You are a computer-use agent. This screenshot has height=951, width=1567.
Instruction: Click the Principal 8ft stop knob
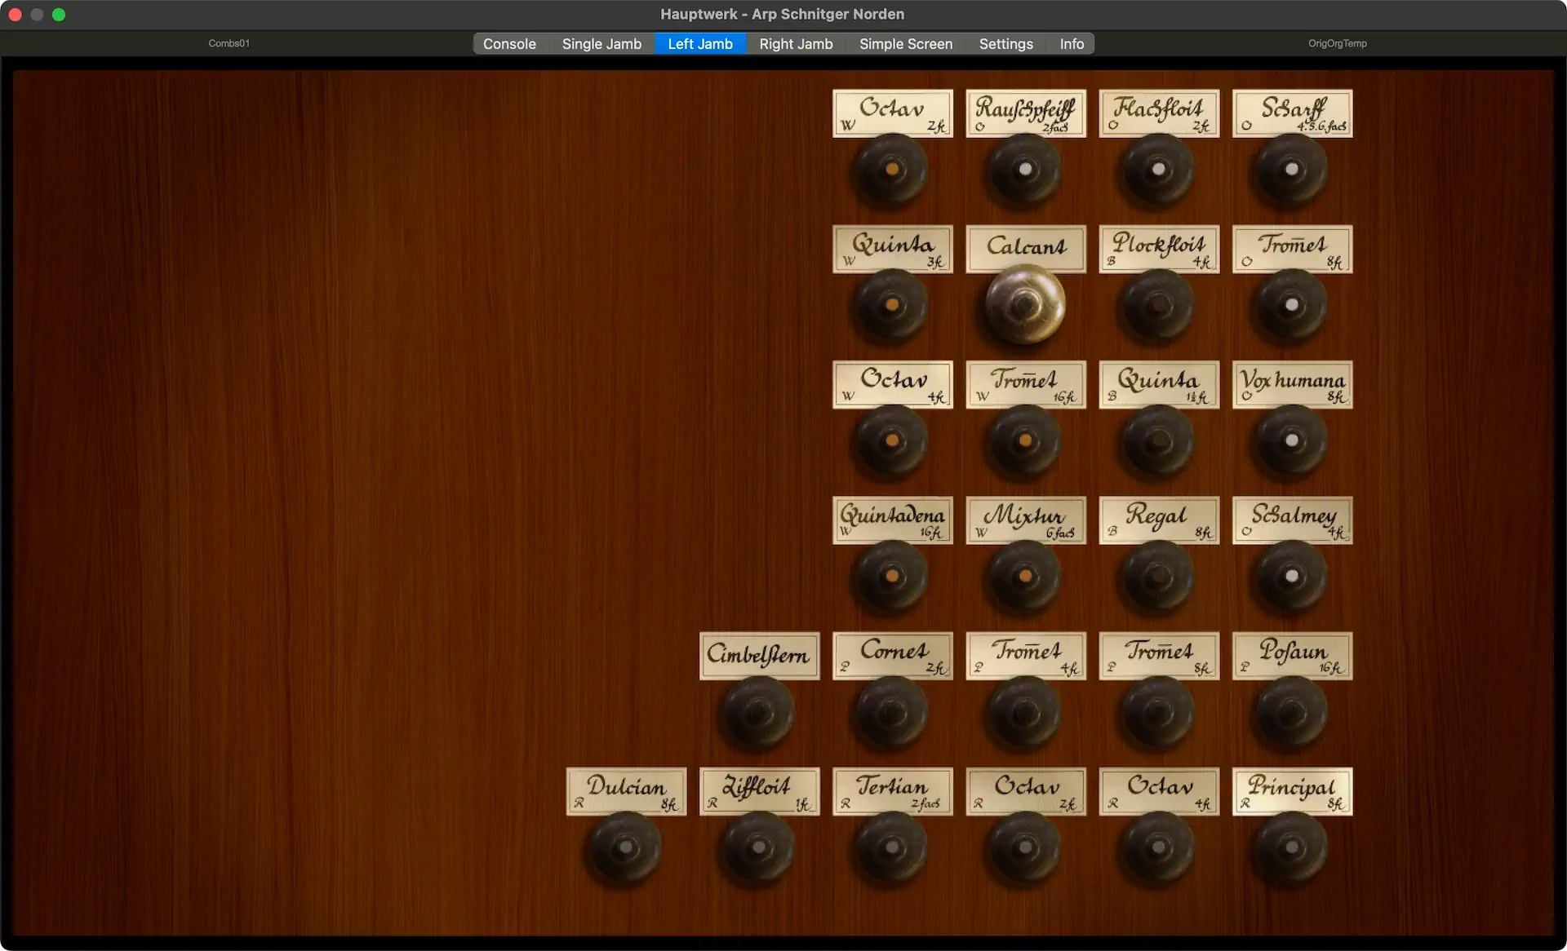click(x=1291, y=847)
